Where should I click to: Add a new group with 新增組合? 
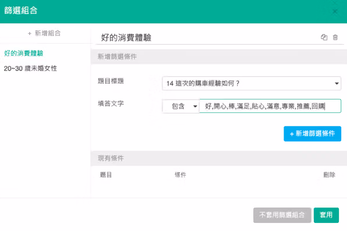pyautogui.click(x=44, y=33)
